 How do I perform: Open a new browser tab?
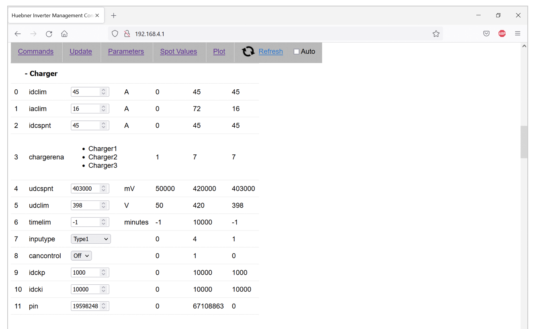pos(114,15)
